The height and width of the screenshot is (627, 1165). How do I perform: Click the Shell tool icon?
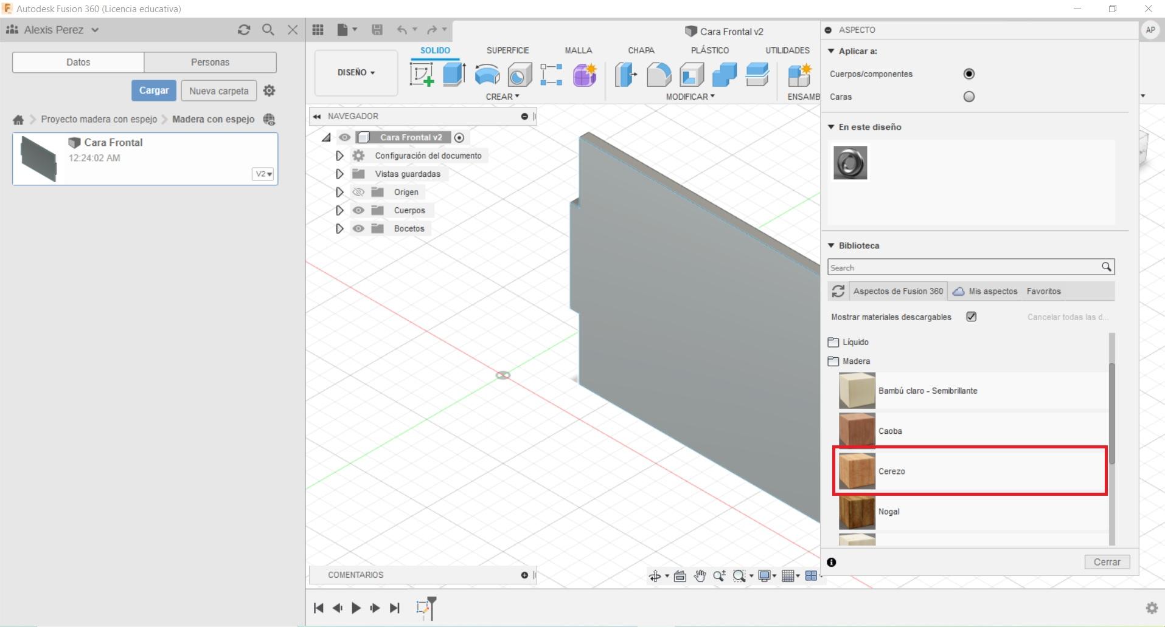pos(692,75)
